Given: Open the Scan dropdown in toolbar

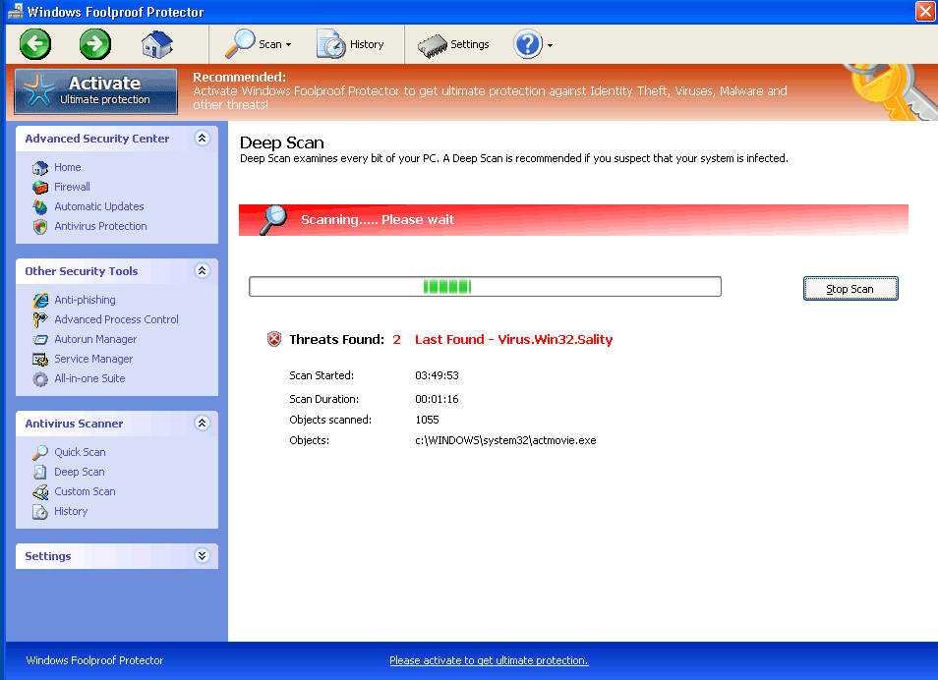Looking at the screenshot, I should pyautogui.click(x=259, y=44).
